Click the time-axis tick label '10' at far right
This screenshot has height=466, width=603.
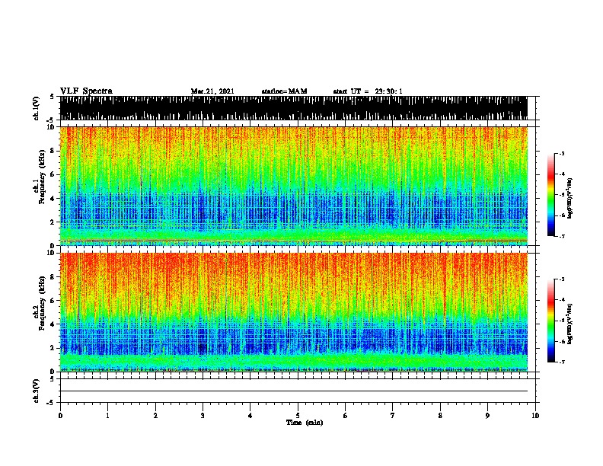[x=535, y=416]
